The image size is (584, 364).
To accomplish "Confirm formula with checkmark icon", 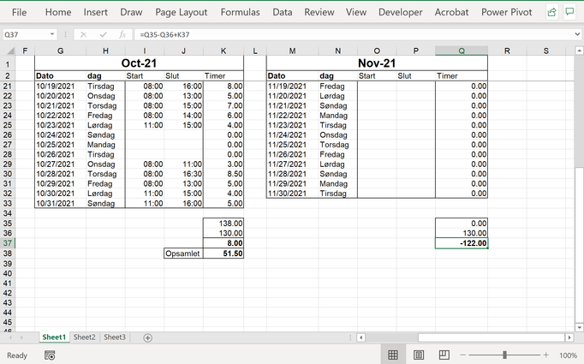I will [x=103, y=34].
